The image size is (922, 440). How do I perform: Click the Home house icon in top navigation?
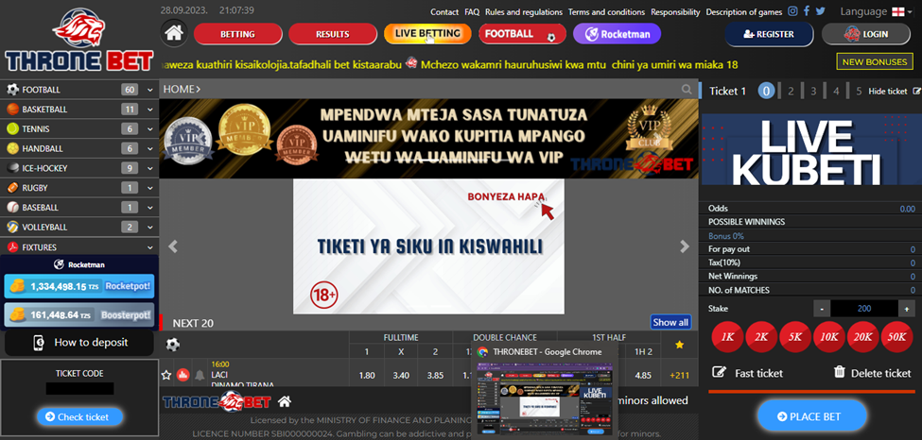173,33
